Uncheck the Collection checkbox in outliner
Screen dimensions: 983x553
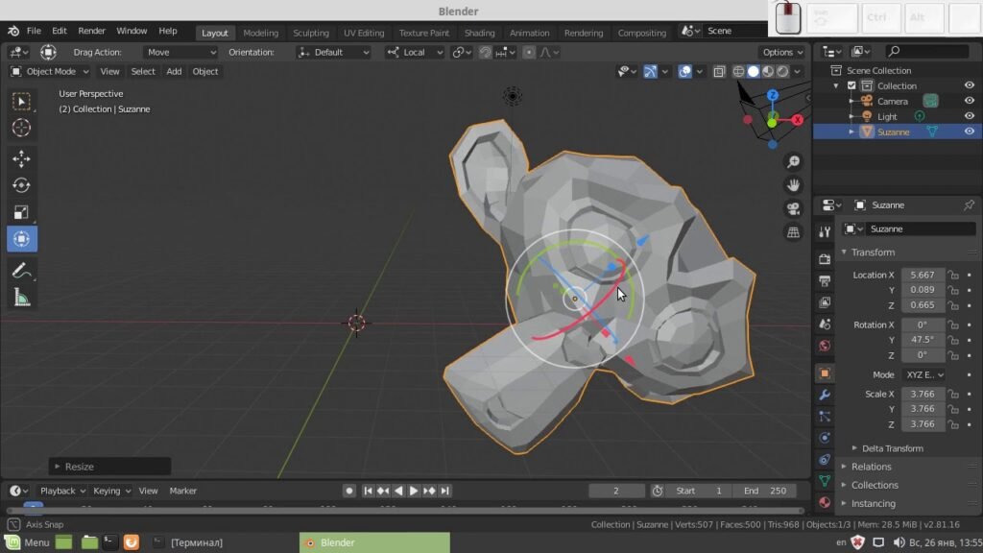851,85
